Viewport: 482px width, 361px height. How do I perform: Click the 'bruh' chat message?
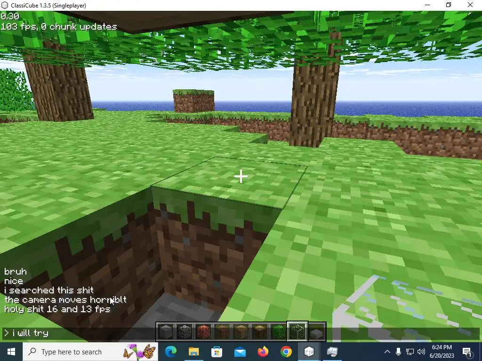point(16,272)
